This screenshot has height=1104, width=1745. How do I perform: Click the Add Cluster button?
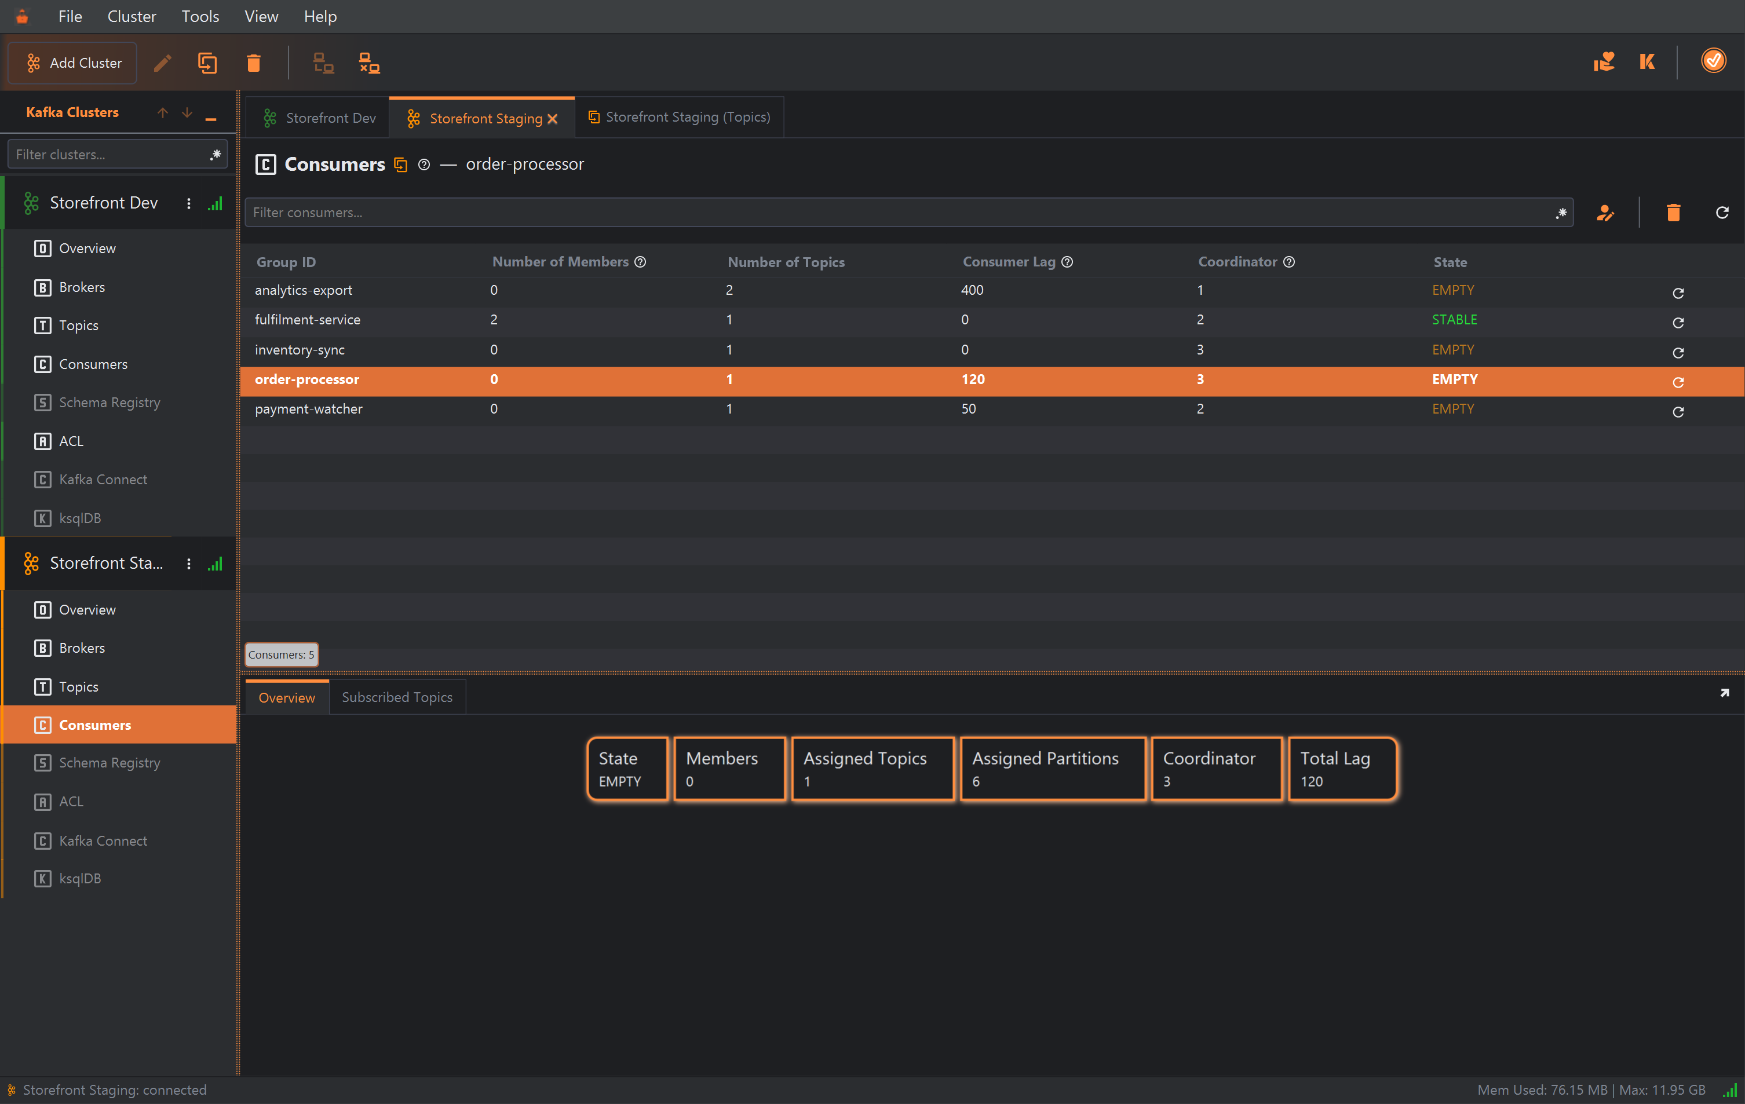pos(72,63)
